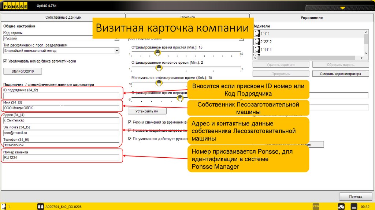This screenshot has width=375, height=210.
Task: Switch to Собственные данные tab
Action: (x=63, y=17)
